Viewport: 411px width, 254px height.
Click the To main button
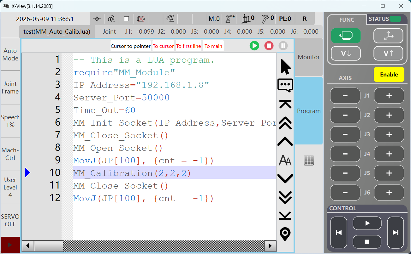coord(213,46)
